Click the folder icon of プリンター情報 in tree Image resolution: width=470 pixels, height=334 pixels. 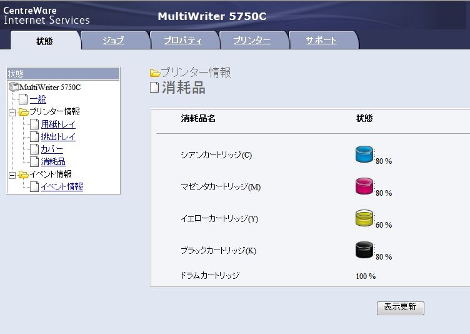(x=23, y=112)
